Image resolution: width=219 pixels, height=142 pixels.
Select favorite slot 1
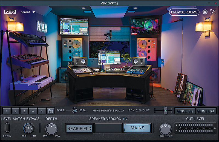click(x=7, y=111)
